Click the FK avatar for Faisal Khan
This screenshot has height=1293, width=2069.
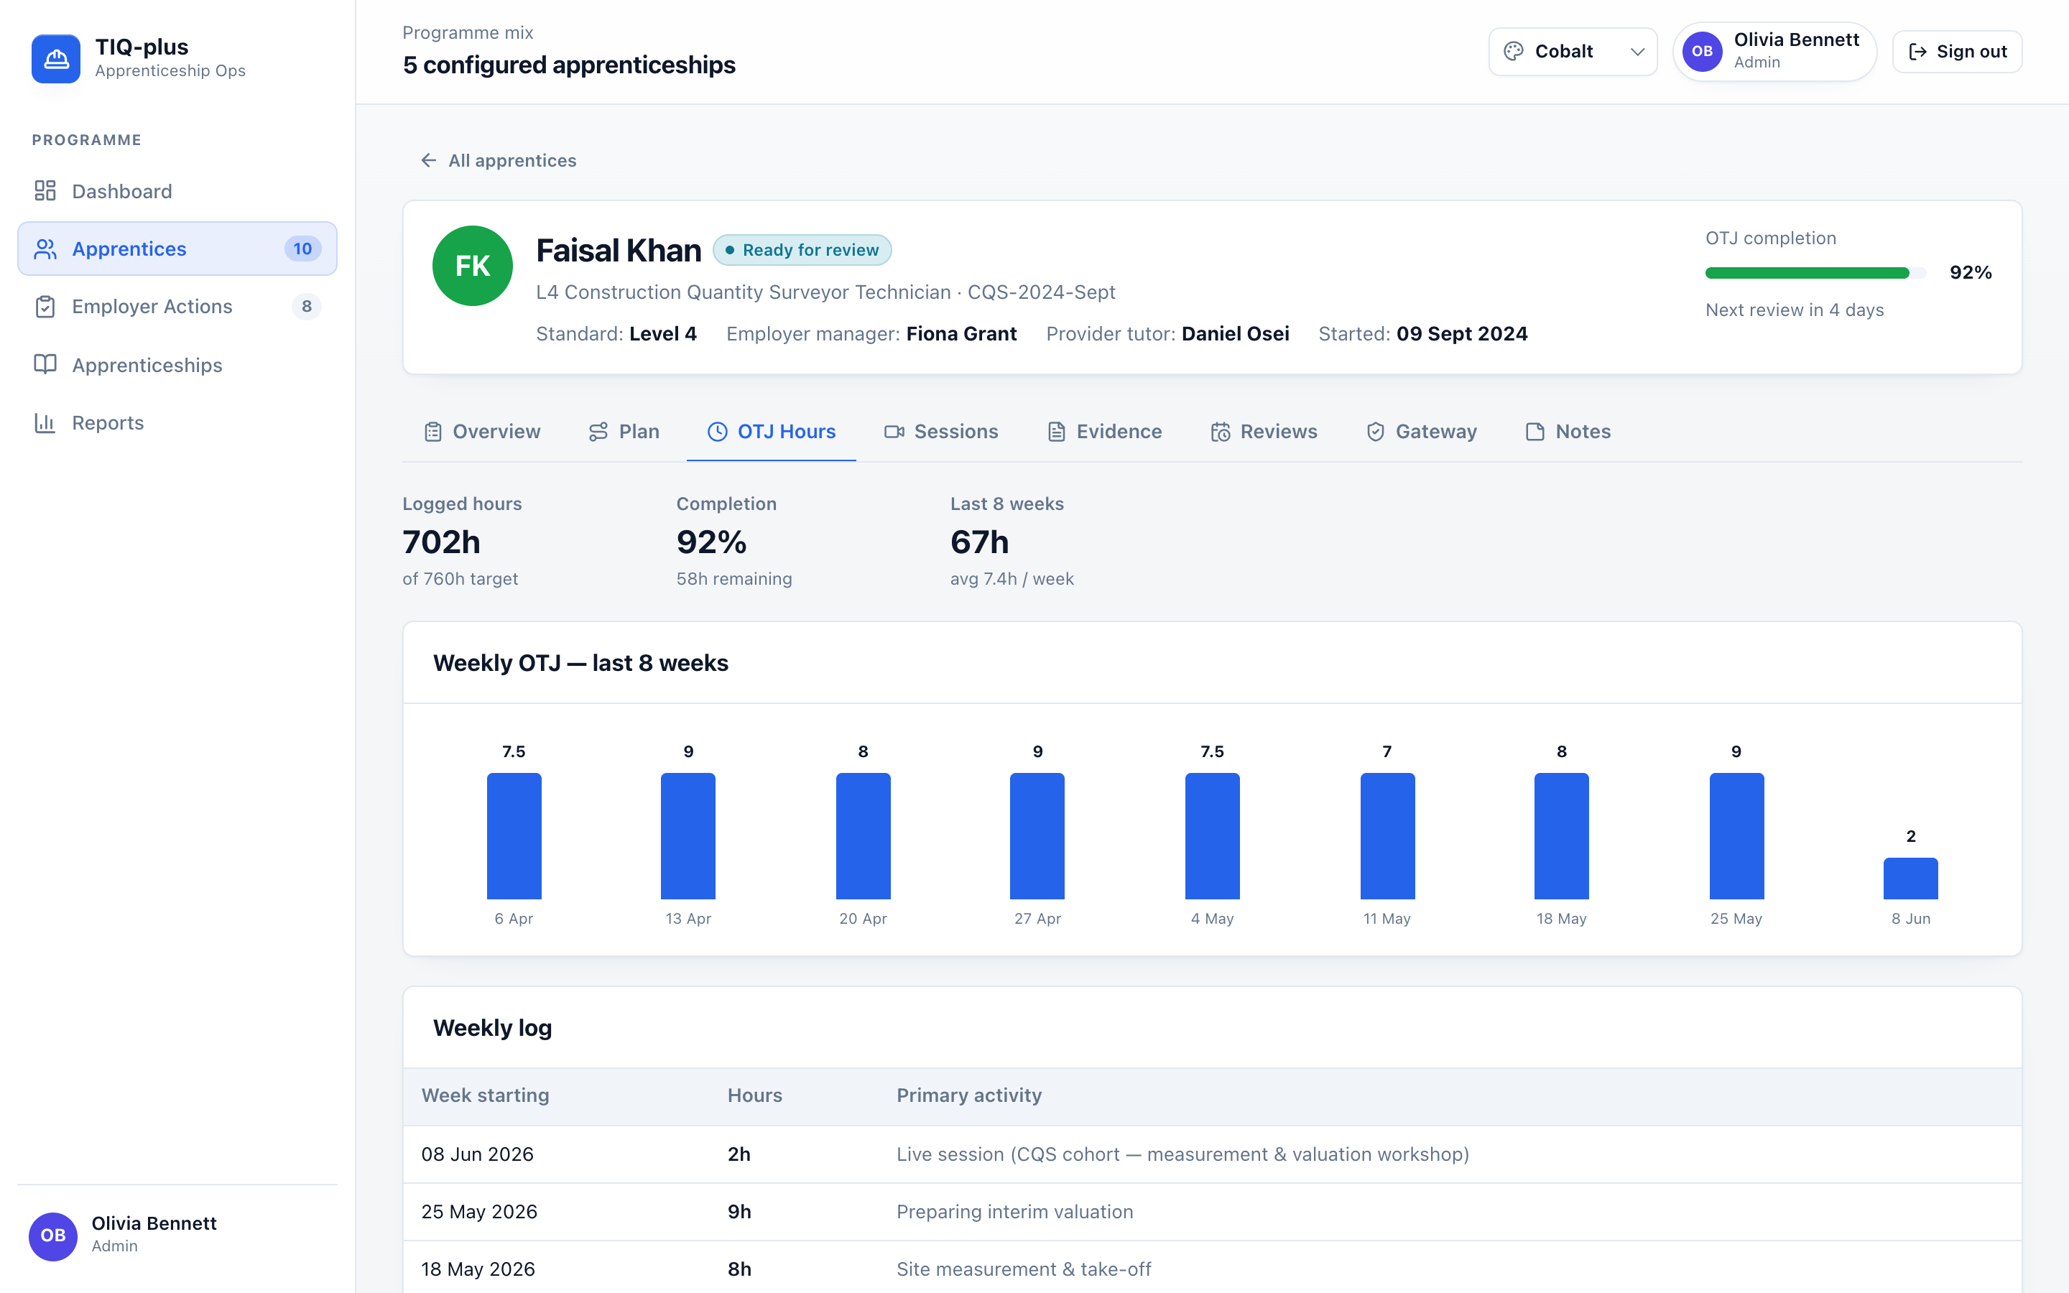[x=473, y=266]
